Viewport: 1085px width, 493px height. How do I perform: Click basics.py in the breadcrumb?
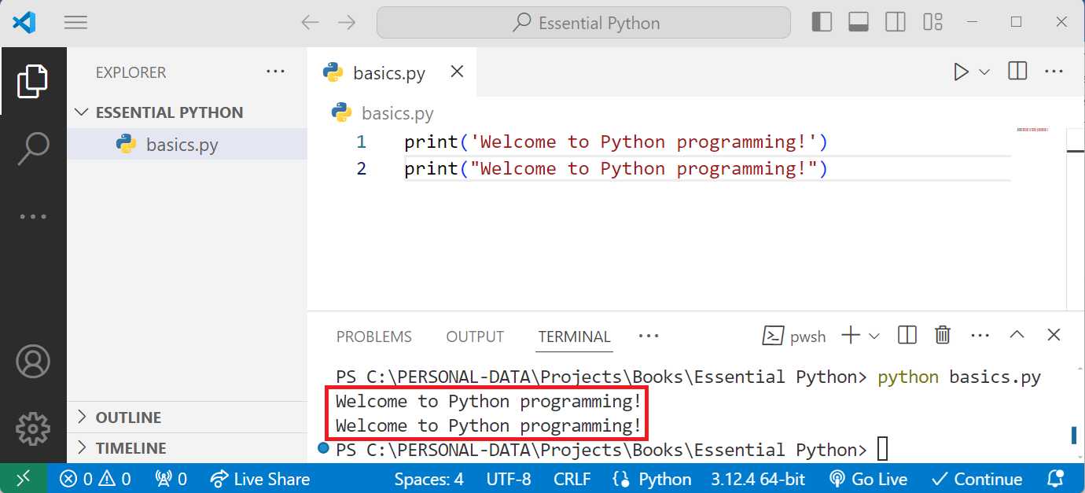[397, 113]
